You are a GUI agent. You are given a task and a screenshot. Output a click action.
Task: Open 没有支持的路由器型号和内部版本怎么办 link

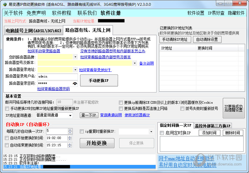pyautogui.click(x=113, y=51)
